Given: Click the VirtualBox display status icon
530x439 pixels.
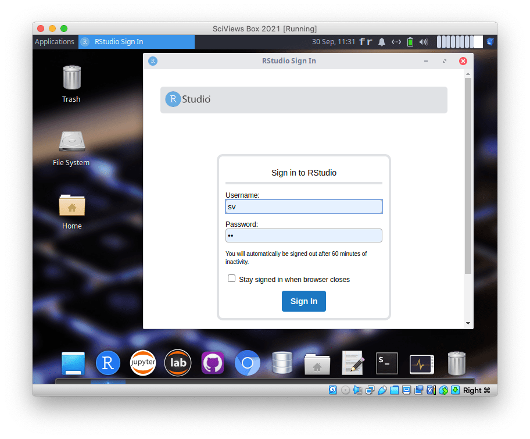Looking at the screenshot, I should (406, 390).
